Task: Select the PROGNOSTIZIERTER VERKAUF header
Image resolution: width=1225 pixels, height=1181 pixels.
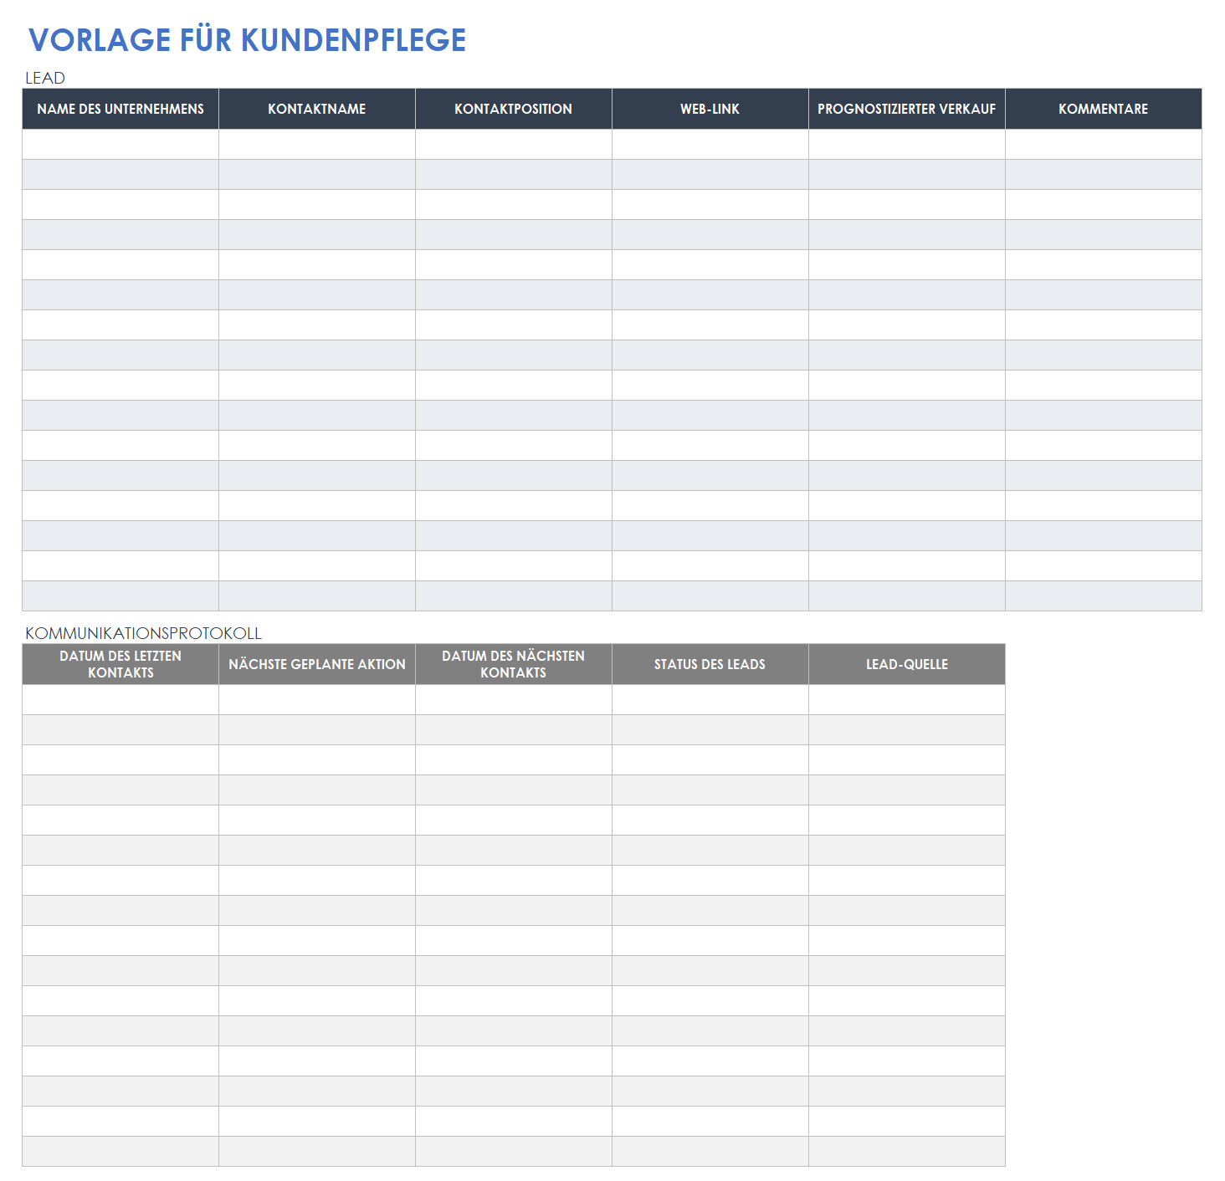Action: (907, 109)
